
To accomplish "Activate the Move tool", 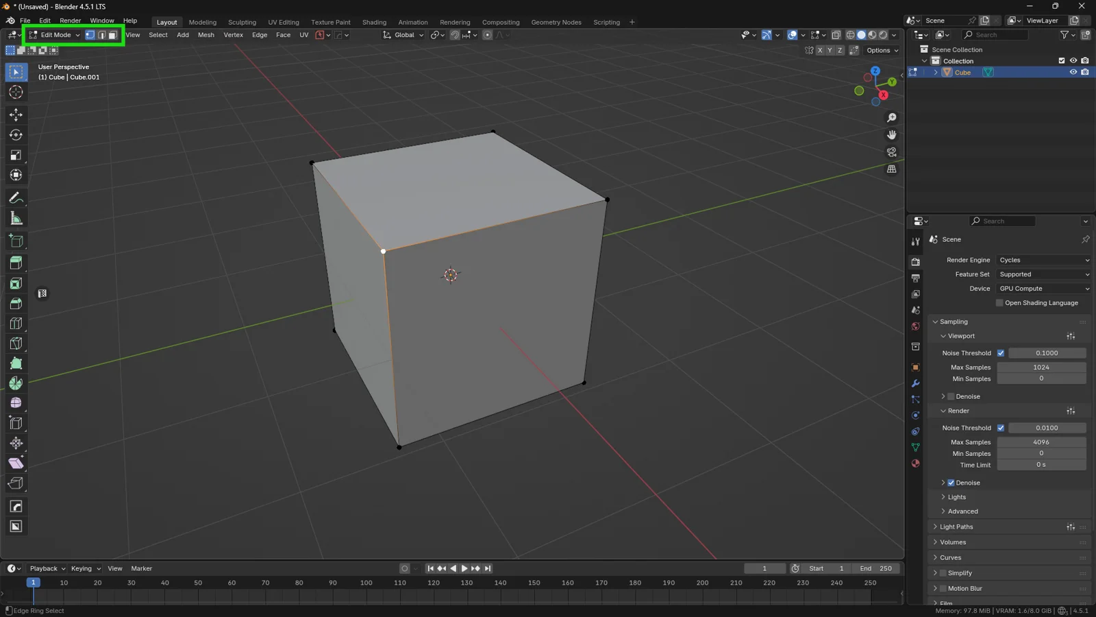I will point(16,114).
